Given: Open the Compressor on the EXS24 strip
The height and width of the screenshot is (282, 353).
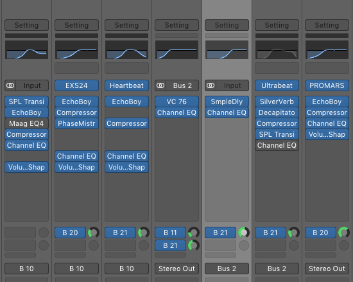Looking at the screenshot, I should coord(76,112).
